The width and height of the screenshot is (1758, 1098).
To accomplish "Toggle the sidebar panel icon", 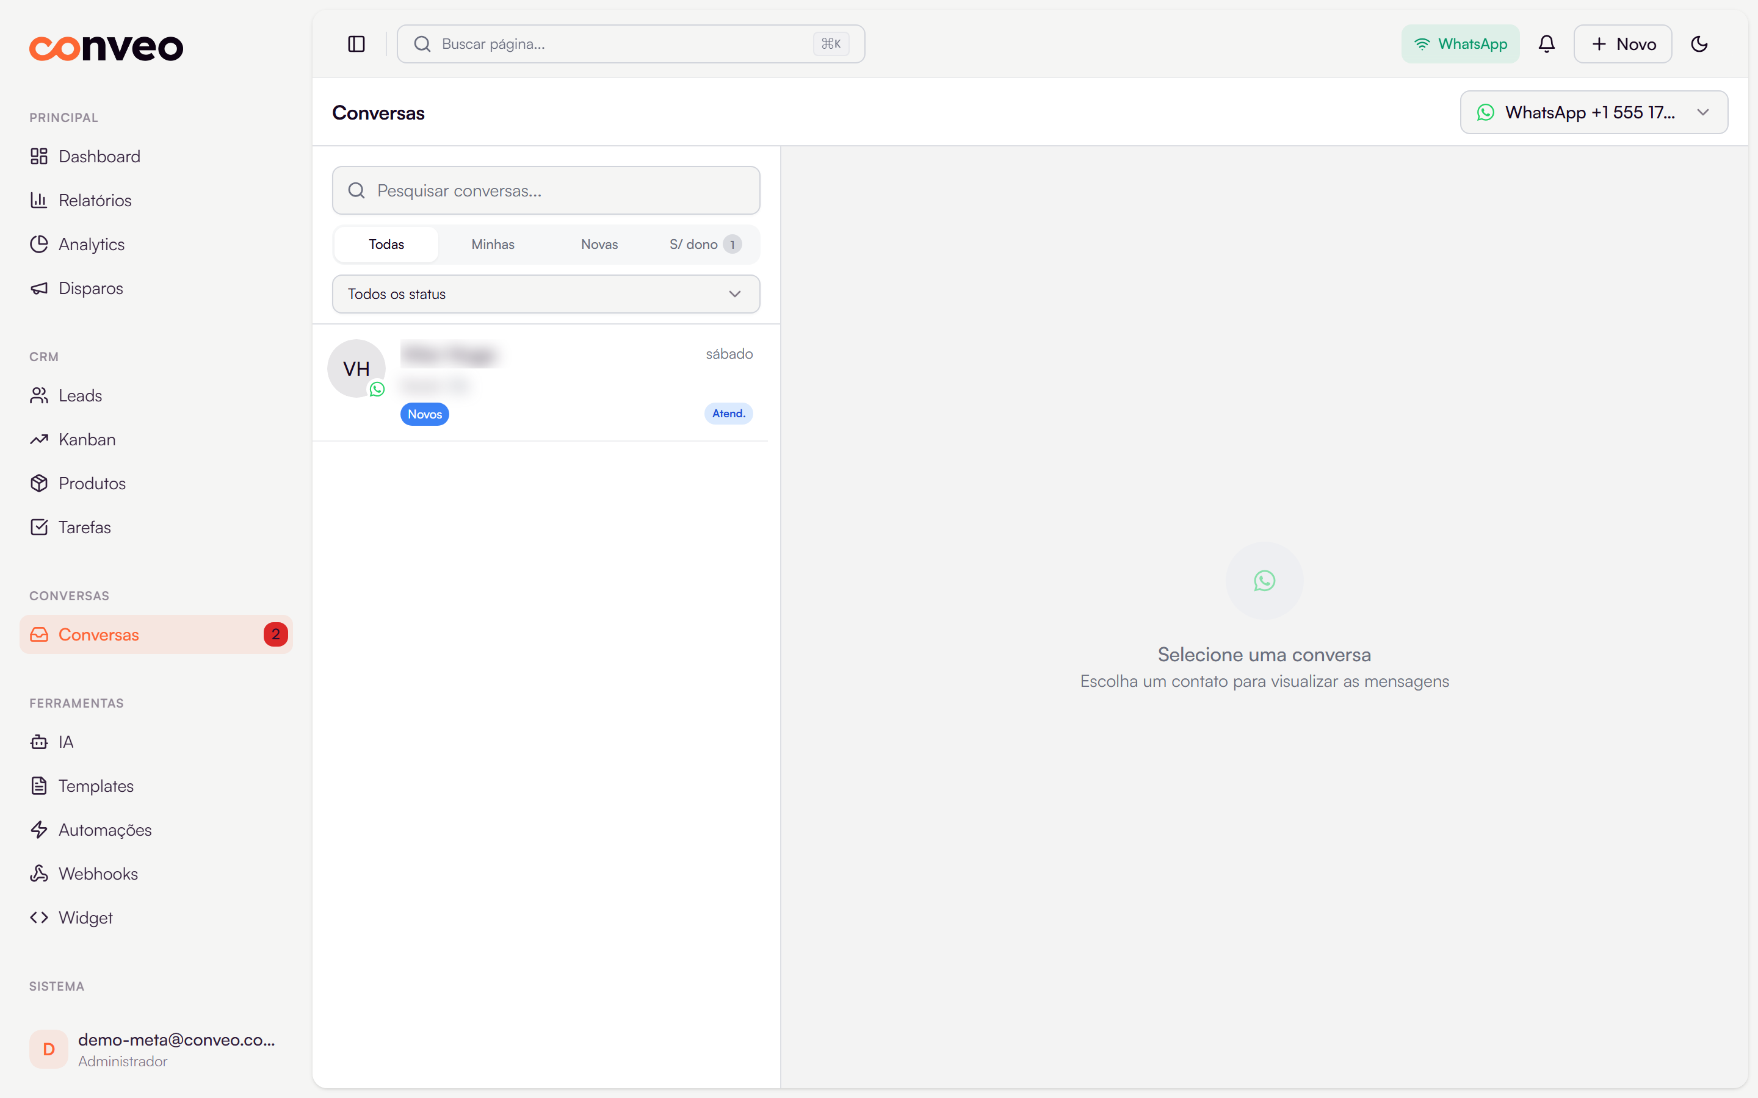I will coord(356,45).
